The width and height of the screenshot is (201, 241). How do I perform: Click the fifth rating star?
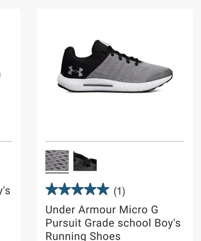point(103,189)
